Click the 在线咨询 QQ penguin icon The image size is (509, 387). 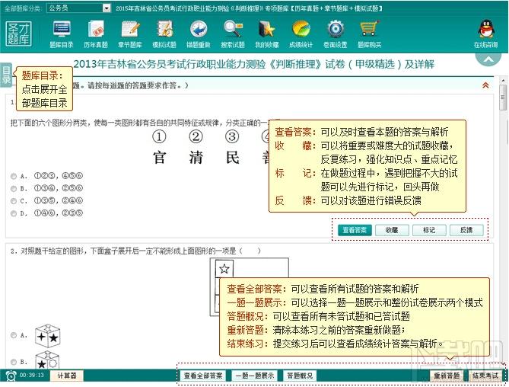click(485, 34)
